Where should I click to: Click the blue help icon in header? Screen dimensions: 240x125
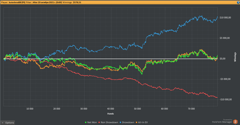point(238,2)
